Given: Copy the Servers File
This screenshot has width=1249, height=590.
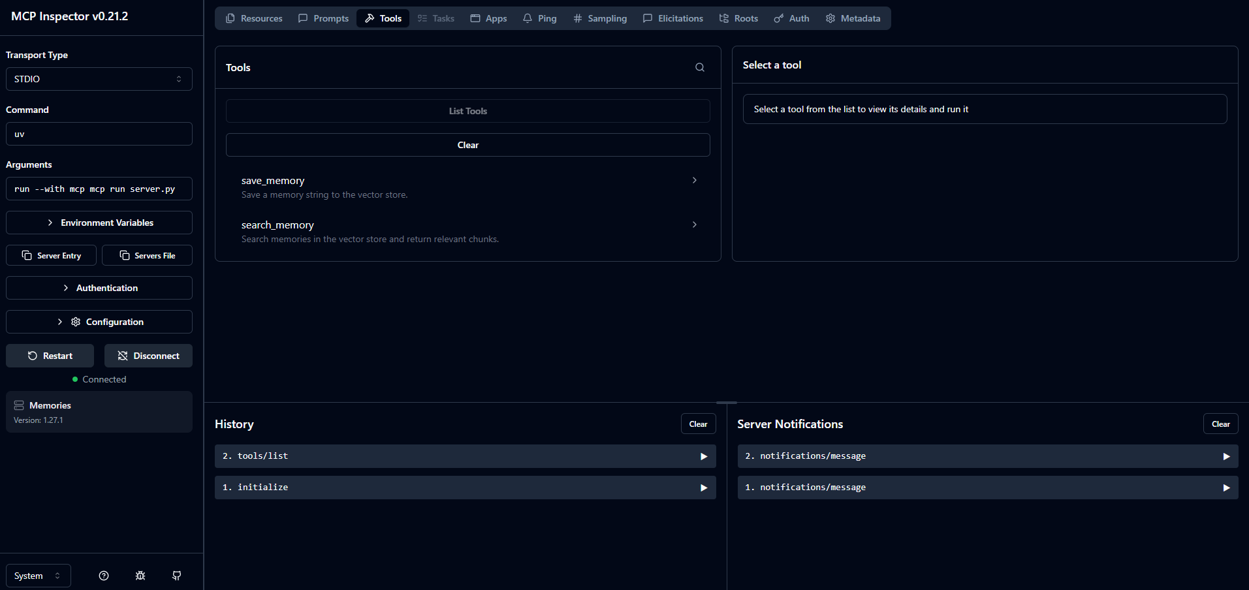Looking at the screenshot, I should pyautogui.click(x=148, y=255).
